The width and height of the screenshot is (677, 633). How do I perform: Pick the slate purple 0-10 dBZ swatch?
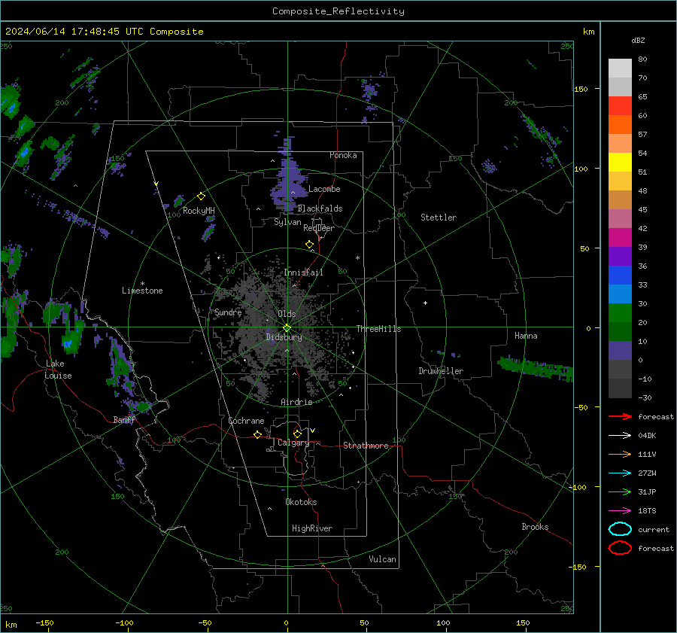[620, 351]
